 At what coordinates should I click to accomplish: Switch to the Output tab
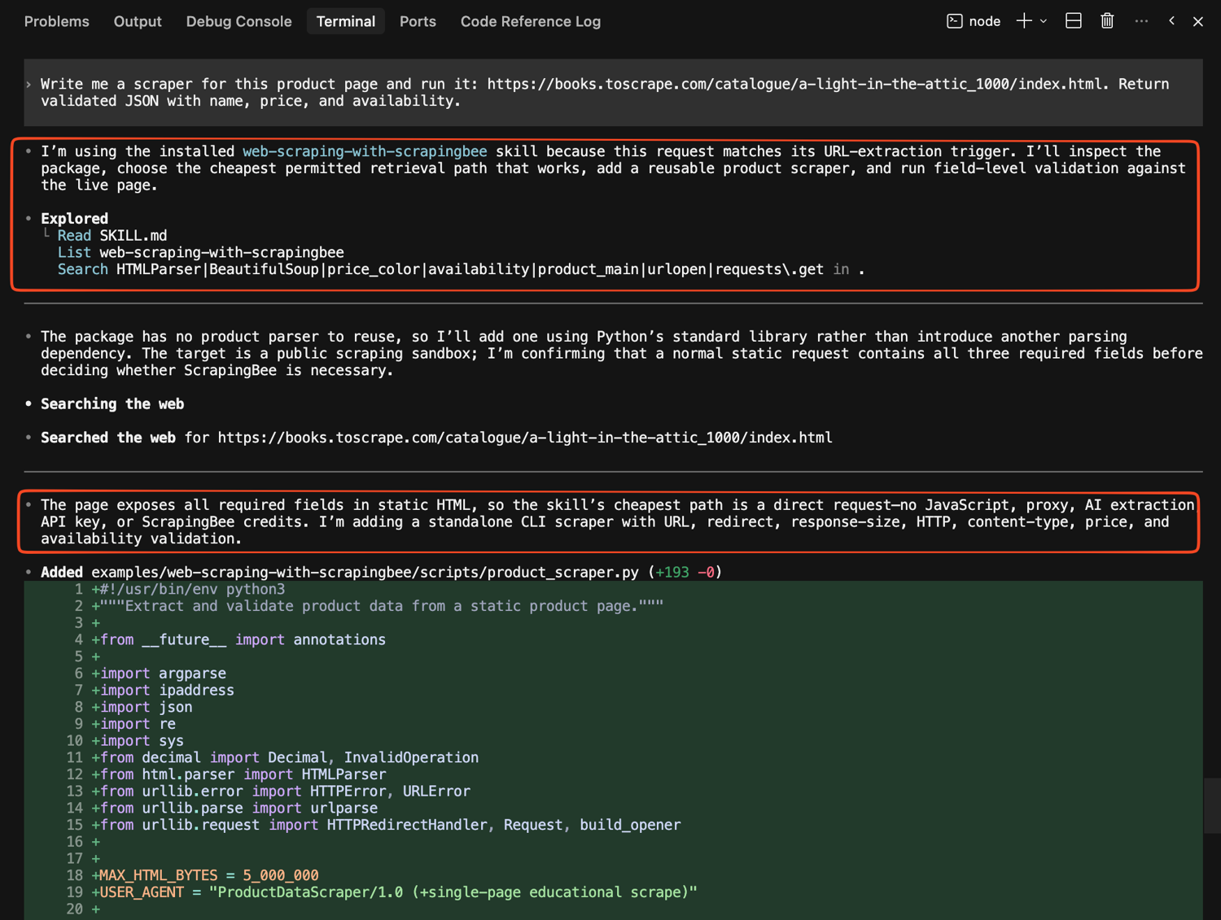click(x=138, y=21)
